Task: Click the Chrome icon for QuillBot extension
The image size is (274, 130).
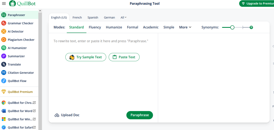Action: [4, 103]
